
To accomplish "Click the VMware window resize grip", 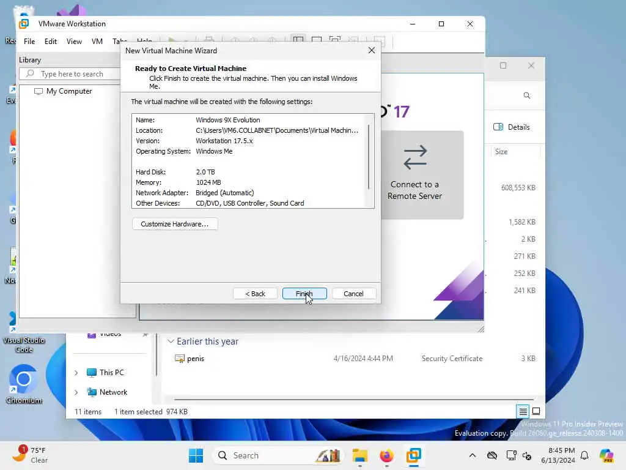I will click(x=481, y=329).
